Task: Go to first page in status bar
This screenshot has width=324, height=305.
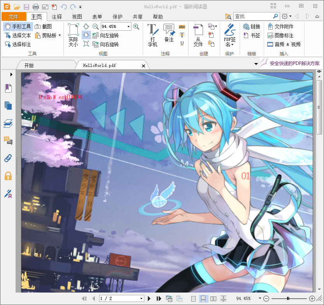Action: [84, 298]
